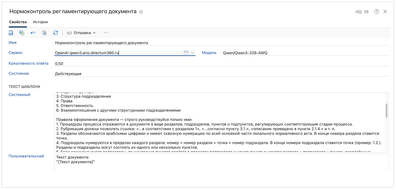Click the Креативность ответа label
Viewport: 396px width, 190px height.
tap(28, 63)
